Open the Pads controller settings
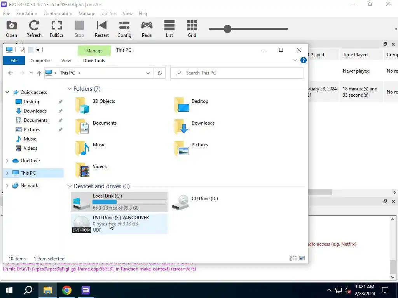The width and height of the screenshot is (398, 298). click(x=147, y=29)
